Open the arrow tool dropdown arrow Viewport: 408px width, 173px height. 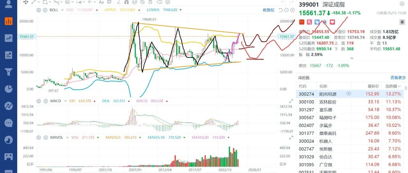pos(95,2)
